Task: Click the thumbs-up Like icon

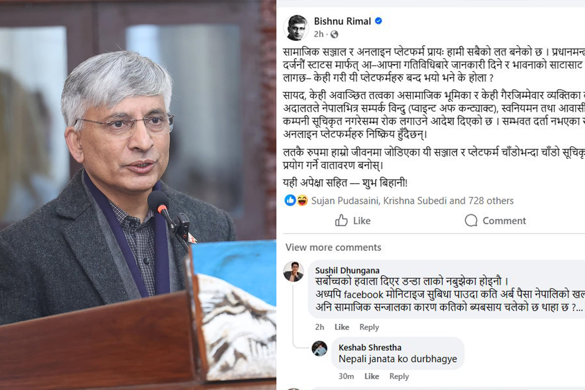Action: pos(341,220)
